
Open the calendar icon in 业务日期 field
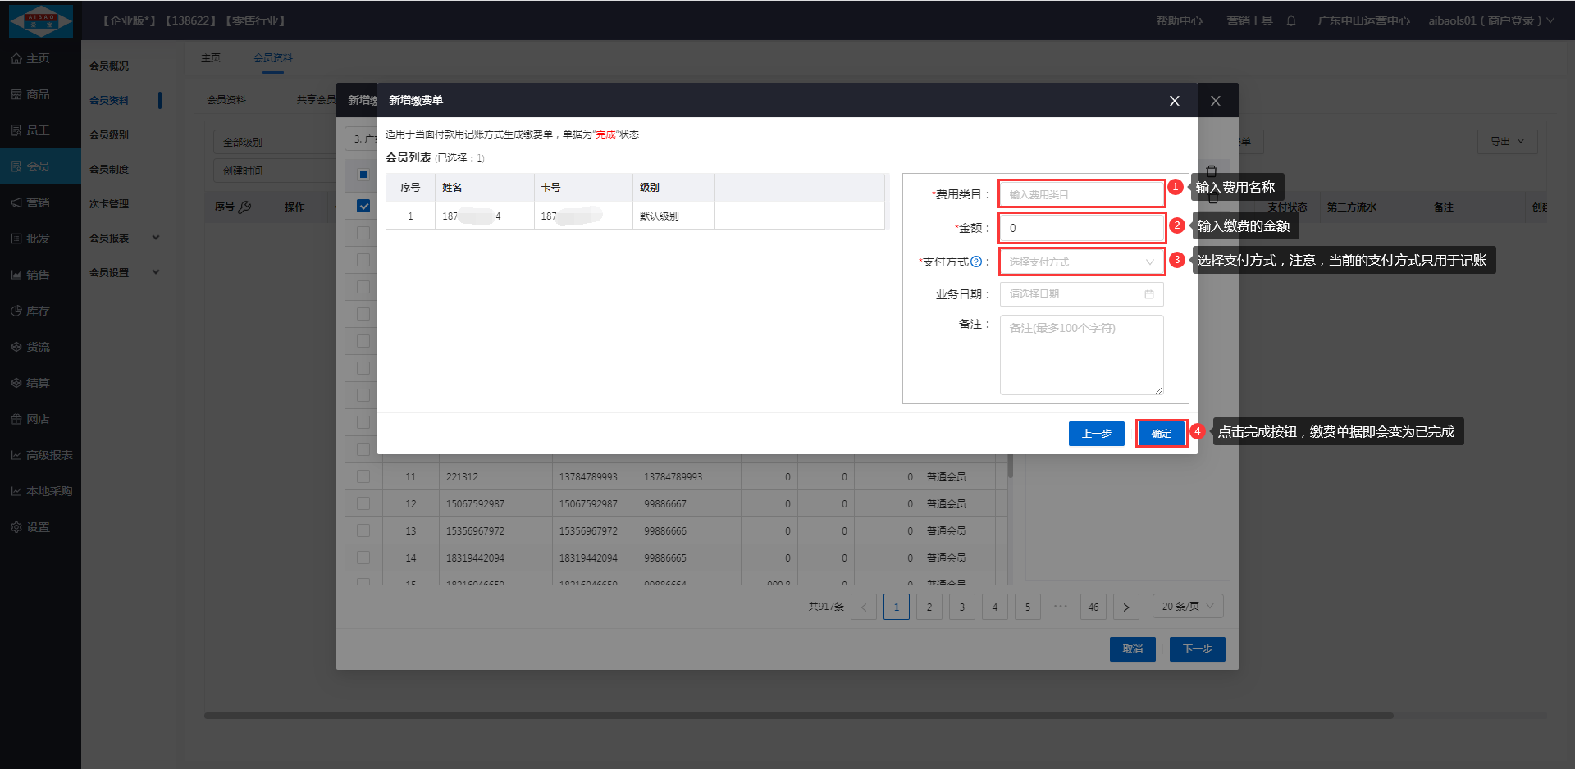click(x=1149, y=294)
